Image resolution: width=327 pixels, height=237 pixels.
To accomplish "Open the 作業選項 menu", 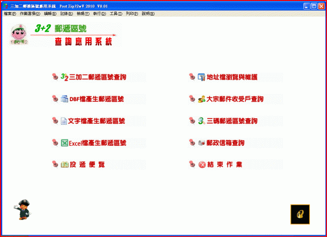I will tap(30, 14).
